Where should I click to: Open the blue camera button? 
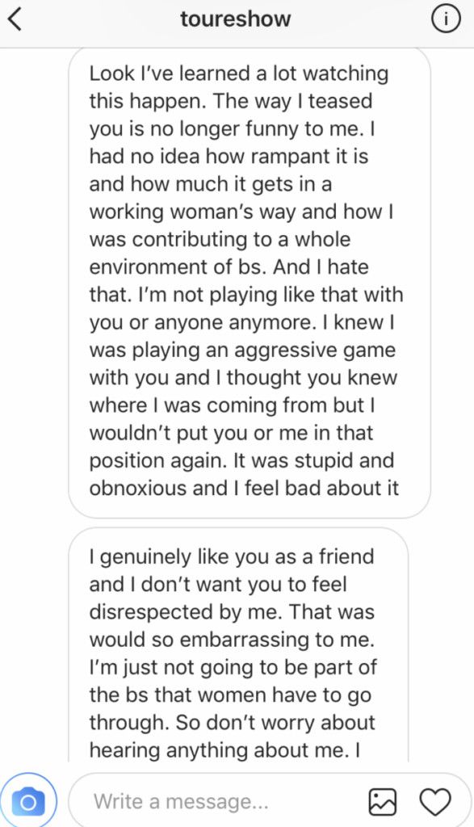[28, 802]
